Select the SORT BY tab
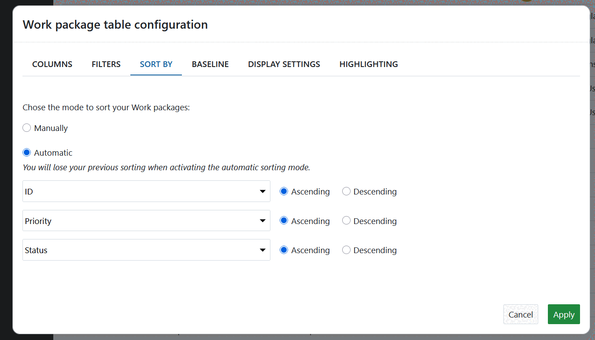 [x=156, y=64]
